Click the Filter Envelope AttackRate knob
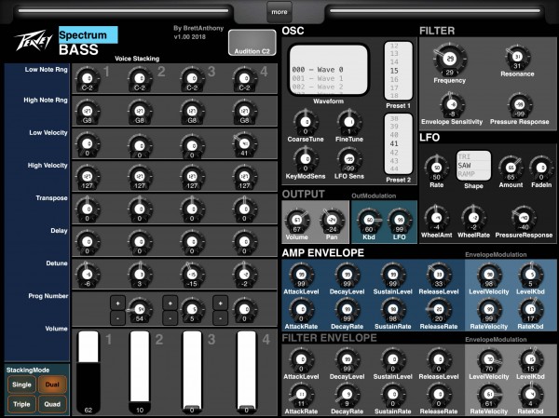 [301, 396]
